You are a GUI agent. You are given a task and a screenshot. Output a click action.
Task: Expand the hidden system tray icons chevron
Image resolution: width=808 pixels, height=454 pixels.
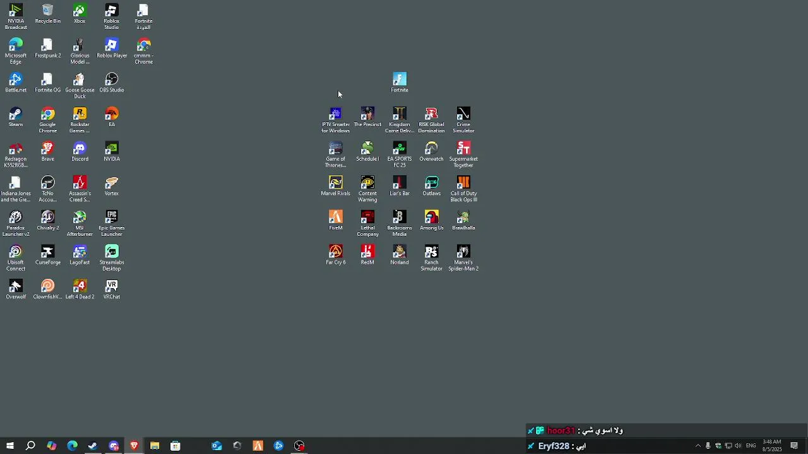(x=698, y=446)
